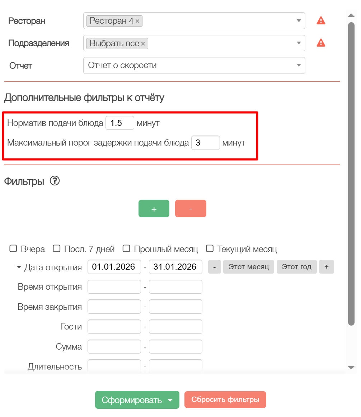
Task: Click warning icon beside Подразделения field
Action: tap(321, 43)
